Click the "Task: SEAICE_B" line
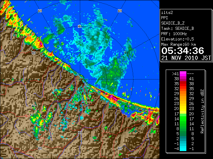This screenshot has width=213, height=159. tap(177, 28)
